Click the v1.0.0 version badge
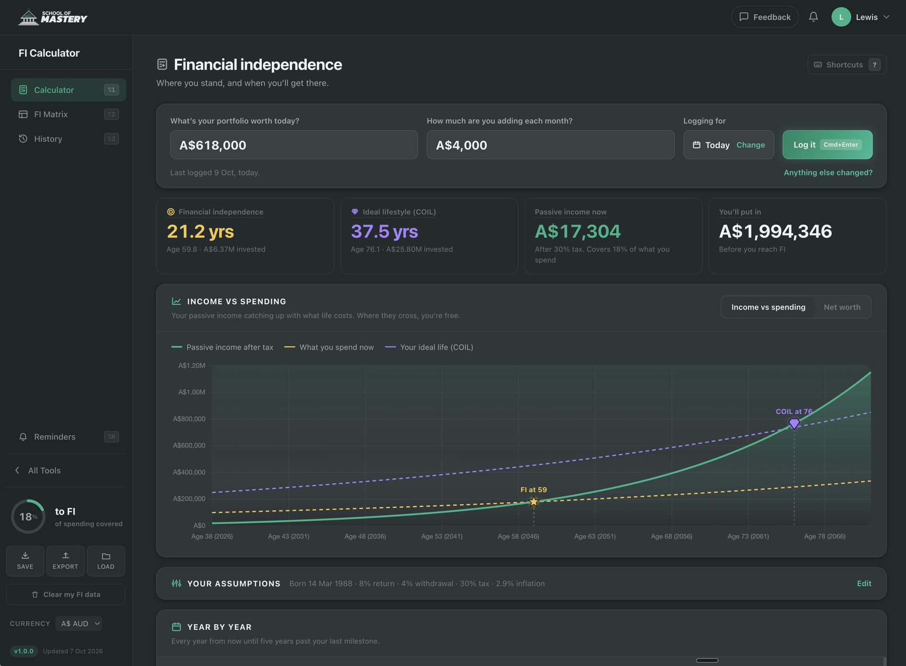This screenshot has height=666, width=906. click(x=24, y=651)
